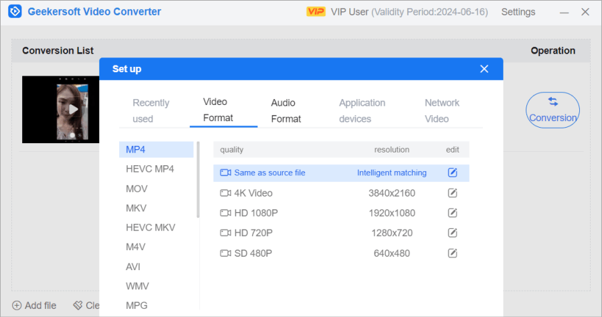This screenshot has height=317, width=602.
Task: Switch to Application devices tab
Action: point(362,111)
